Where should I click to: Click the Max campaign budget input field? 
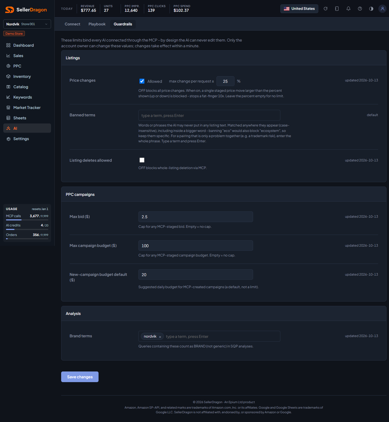(x=196, y=246)
